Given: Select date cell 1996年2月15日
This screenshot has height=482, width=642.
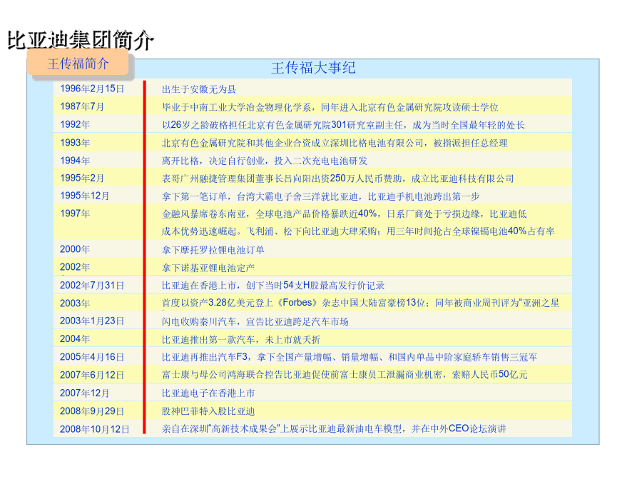Looking at the screenshot, I should point(92,89).
